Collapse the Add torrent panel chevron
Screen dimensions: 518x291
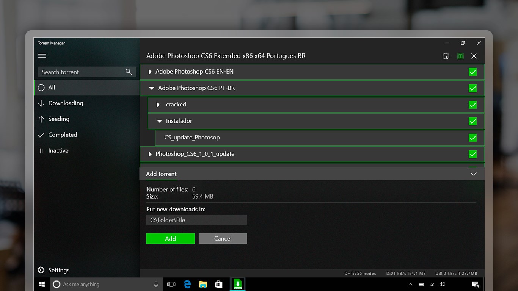click(474, 174)
